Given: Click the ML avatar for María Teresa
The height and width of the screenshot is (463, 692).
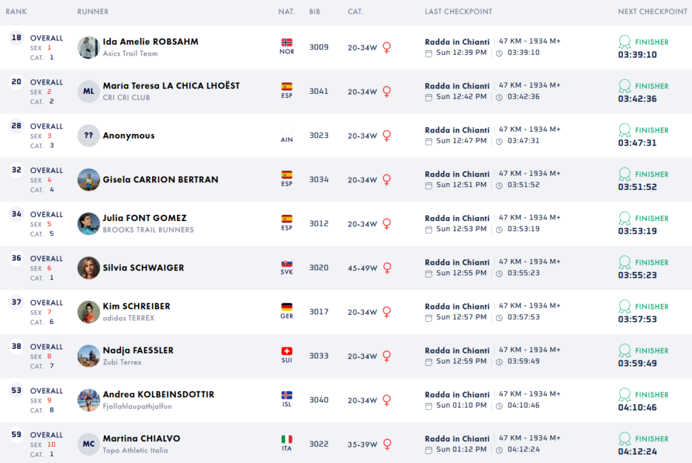Looking at the screenshot, I should (x=89, y=91).
